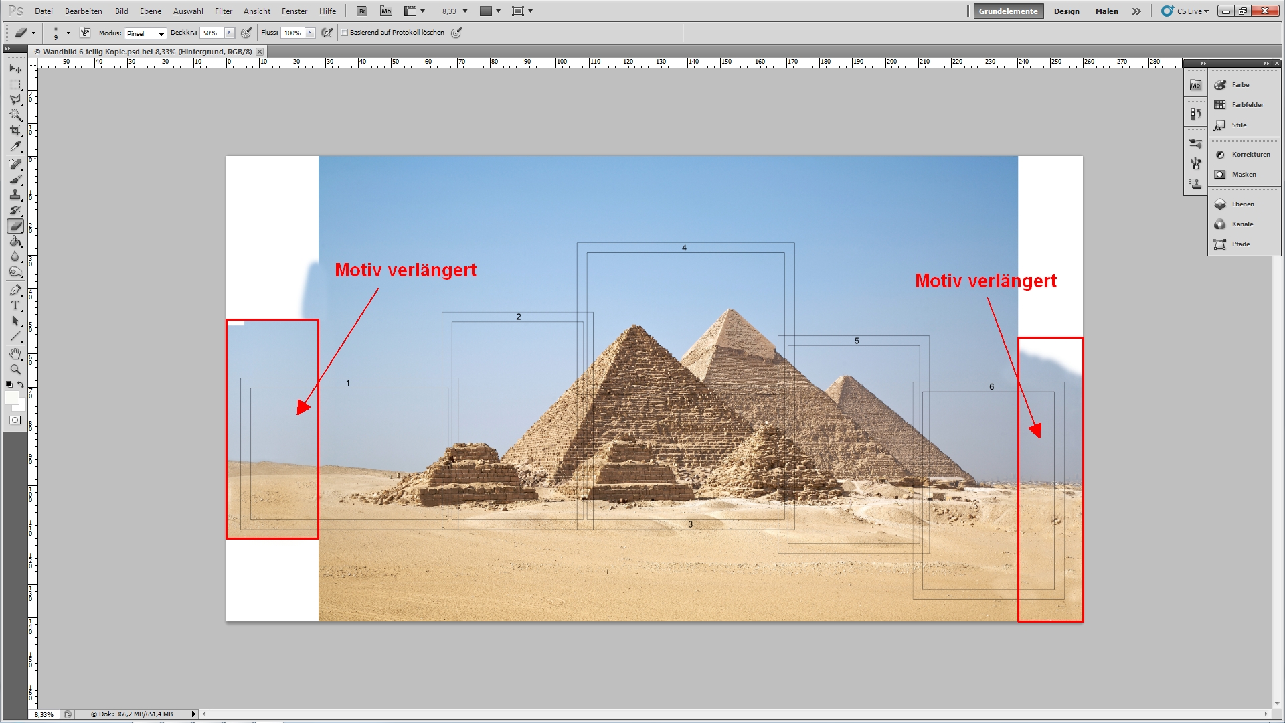The height and width of the screenshot is (723, 1285).
Task: Open the Filter menu
Action: click(223, 11)
